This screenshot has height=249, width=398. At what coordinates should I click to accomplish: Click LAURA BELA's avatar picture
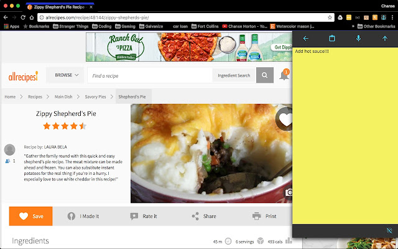click(x=10, y=149)
